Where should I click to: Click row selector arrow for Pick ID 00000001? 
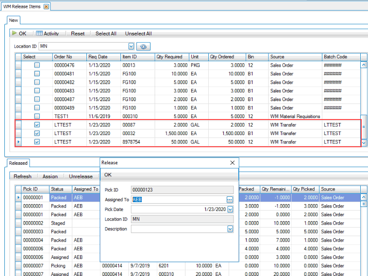18,197
